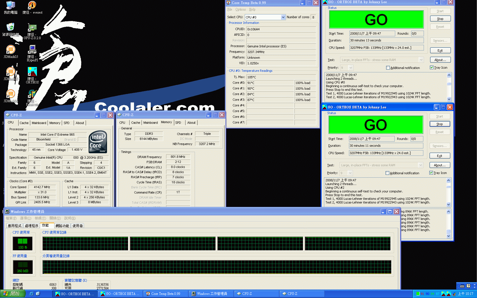Open the Options menu in Core Temp
The image size is (477, 298).
[240, 9]
